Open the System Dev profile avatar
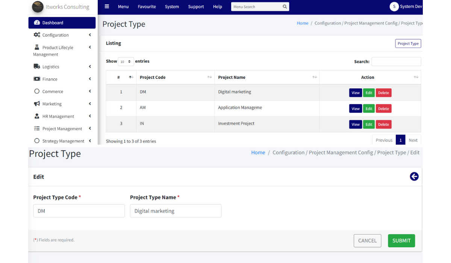 pos(394,6)
